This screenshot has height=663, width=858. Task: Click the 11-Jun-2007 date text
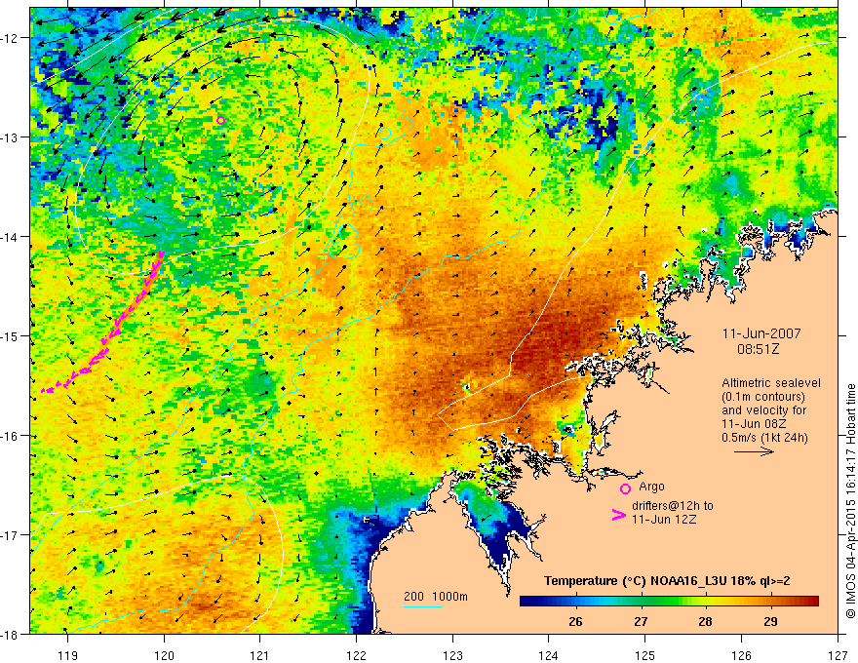coord(761,333)
